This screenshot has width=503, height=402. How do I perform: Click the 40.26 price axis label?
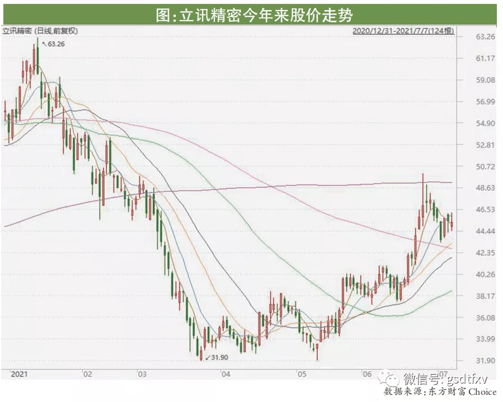[485, 275]
